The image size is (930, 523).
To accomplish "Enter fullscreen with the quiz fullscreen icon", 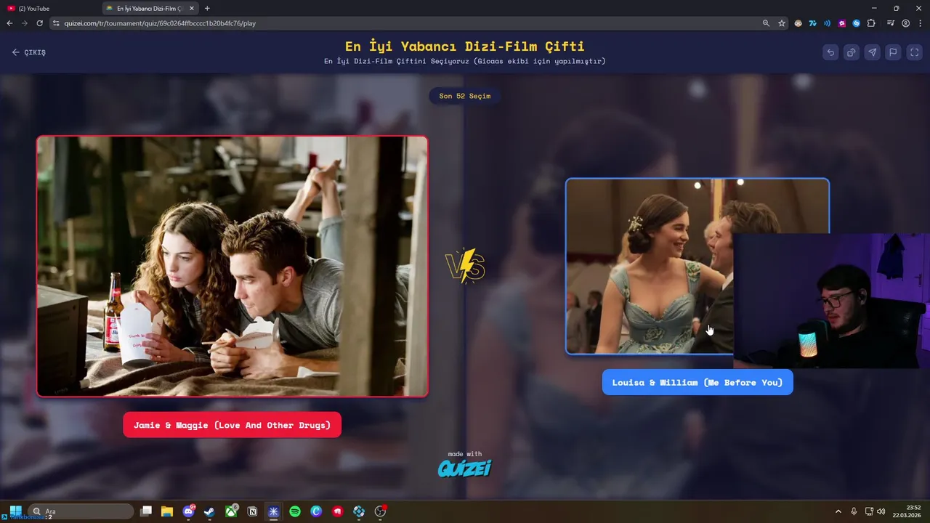I will coord(915,52).
